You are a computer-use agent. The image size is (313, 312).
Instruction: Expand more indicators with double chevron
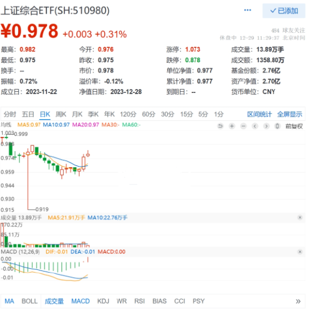pos(298,301)
